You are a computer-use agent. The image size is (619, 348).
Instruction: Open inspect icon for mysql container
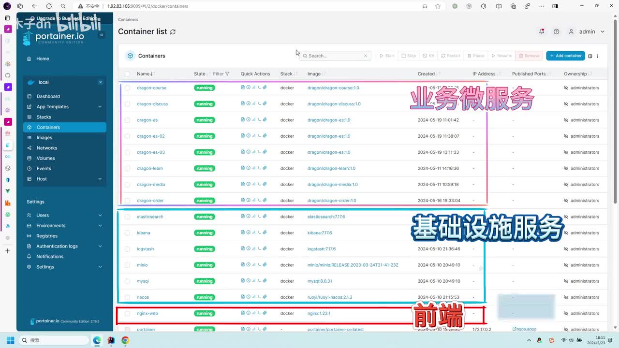(x=248, y=281)
